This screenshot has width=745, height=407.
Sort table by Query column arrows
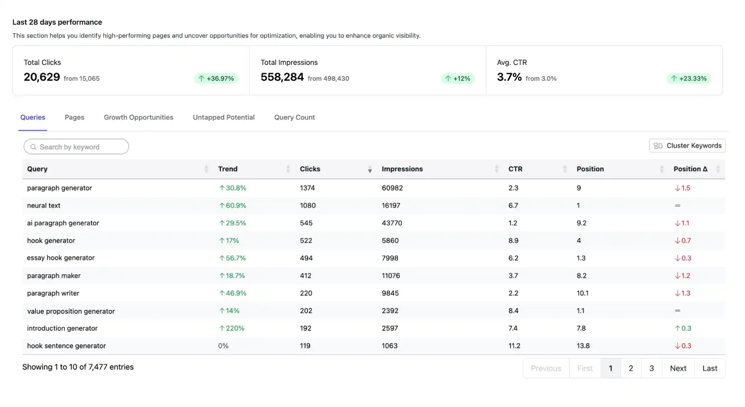click(206, 169)
